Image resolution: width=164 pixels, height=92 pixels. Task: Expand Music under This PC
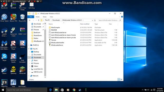tap(30, 60)
